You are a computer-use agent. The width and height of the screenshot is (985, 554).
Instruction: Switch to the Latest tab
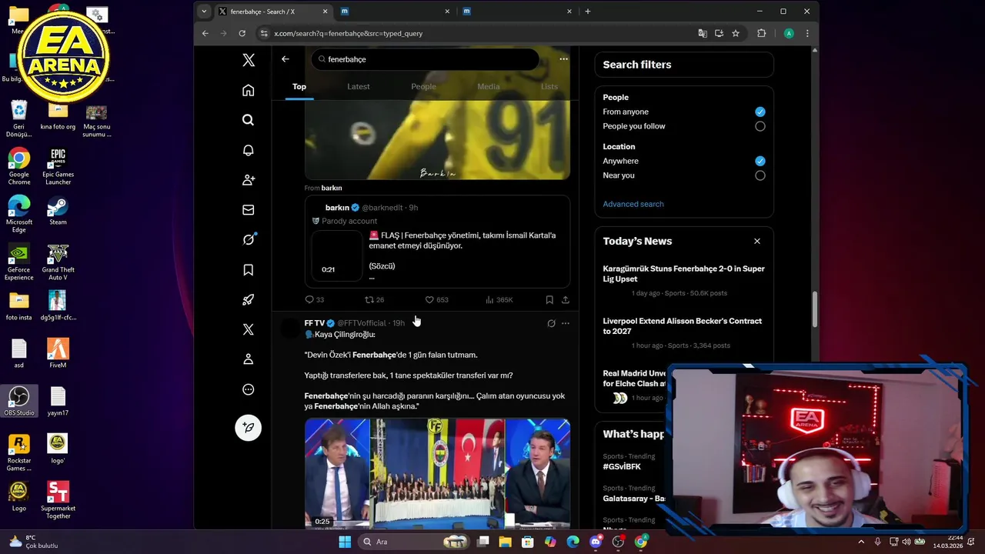(359, 86)
